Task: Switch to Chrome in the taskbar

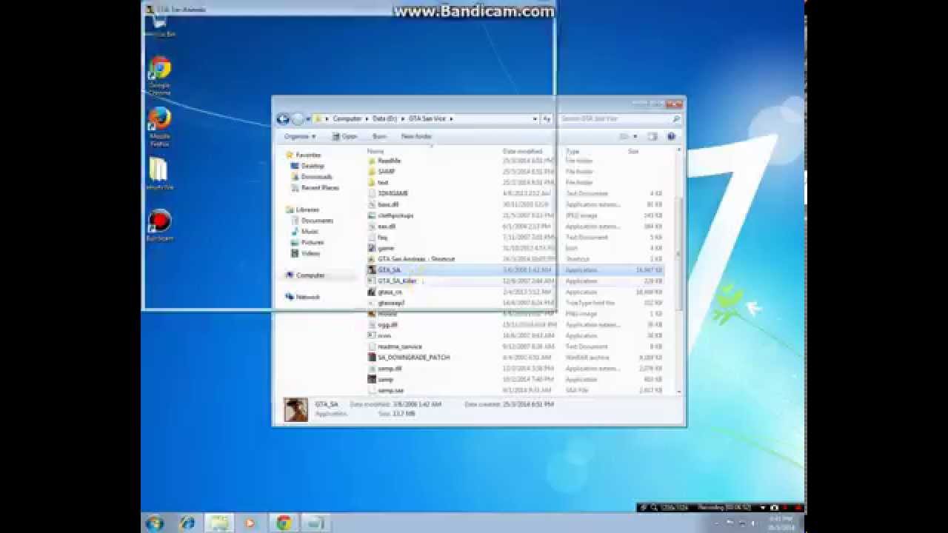Action: click(x=284, y=523)
